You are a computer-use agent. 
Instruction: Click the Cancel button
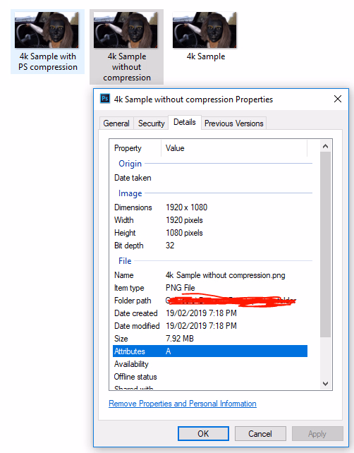click(260, 434)
